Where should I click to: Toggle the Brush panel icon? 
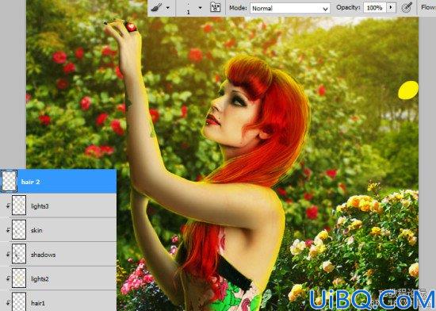[x=215, y=7]
